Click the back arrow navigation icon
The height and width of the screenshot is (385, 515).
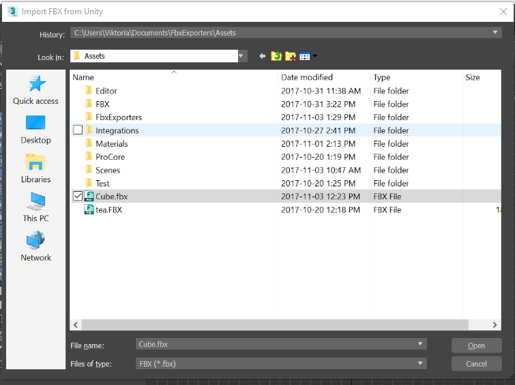[262, 56]
